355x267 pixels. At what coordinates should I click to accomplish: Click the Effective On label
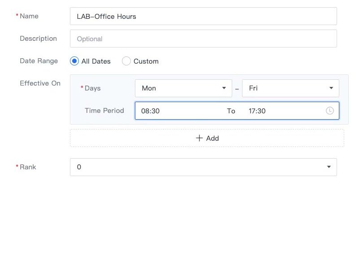[x=40, y=83]
